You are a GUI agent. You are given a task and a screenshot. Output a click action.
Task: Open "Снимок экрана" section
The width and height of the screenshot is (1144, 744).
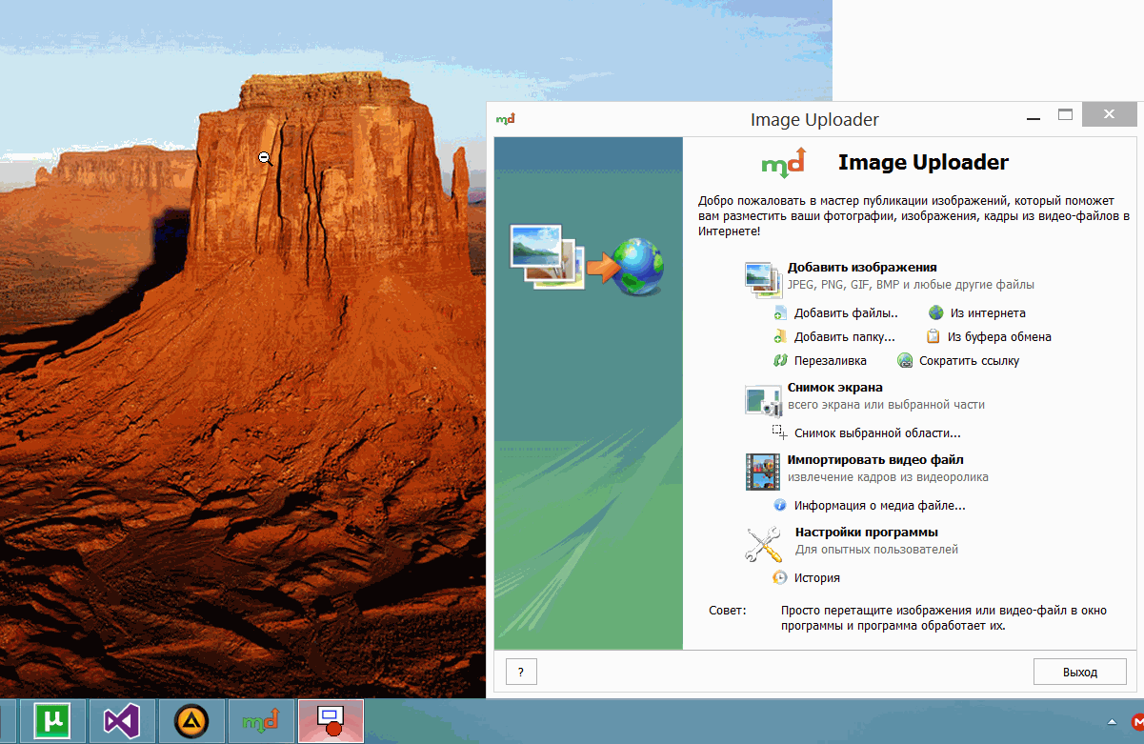coord(835,388)
